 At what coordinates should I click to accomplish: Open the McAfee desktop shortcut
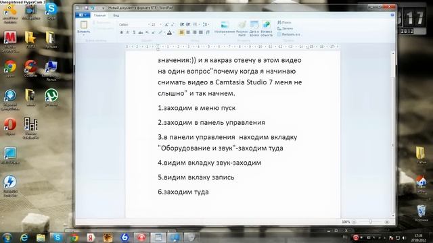(10, 42)
